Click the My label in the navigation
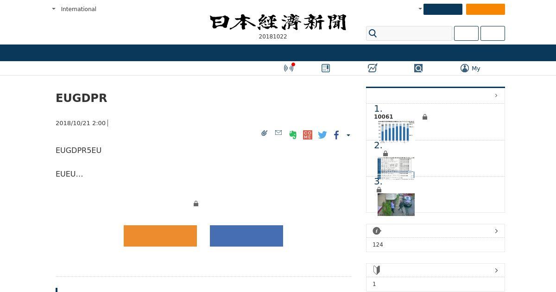 (x=476, y=68)
